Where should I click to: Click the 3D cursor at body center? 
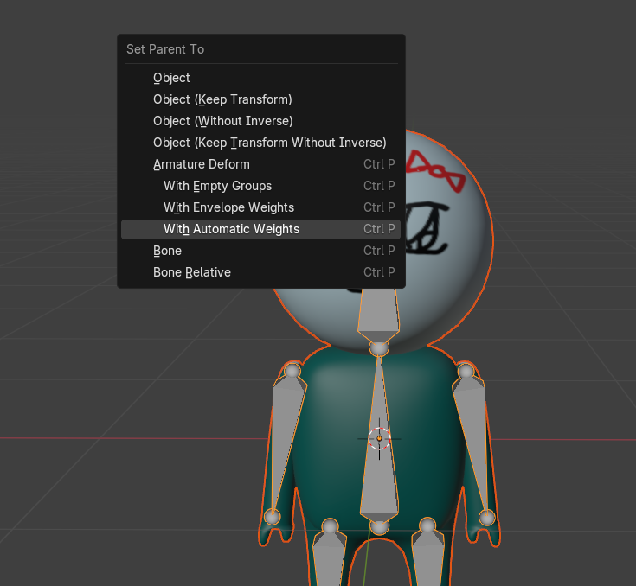(379, 439)
